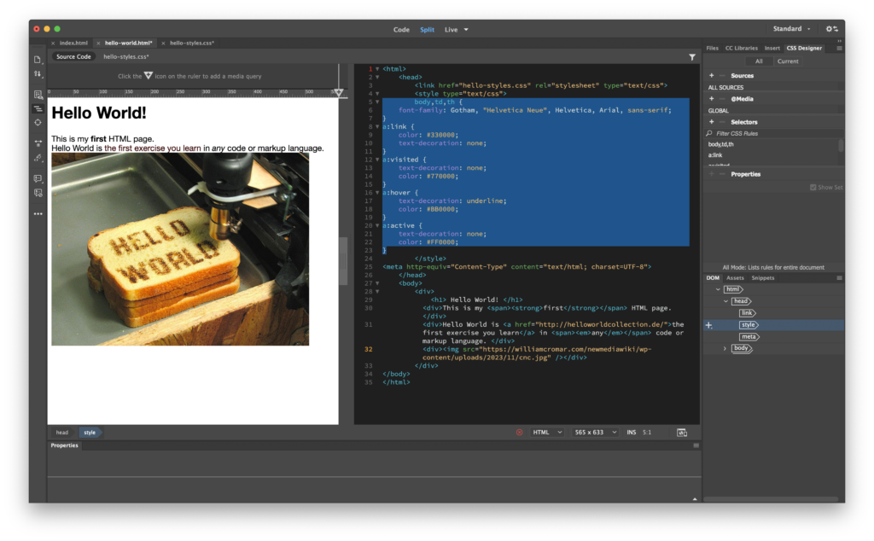Click the File Management arrows icon
Screen dimensions: 874x541
[x=38, y=74]
